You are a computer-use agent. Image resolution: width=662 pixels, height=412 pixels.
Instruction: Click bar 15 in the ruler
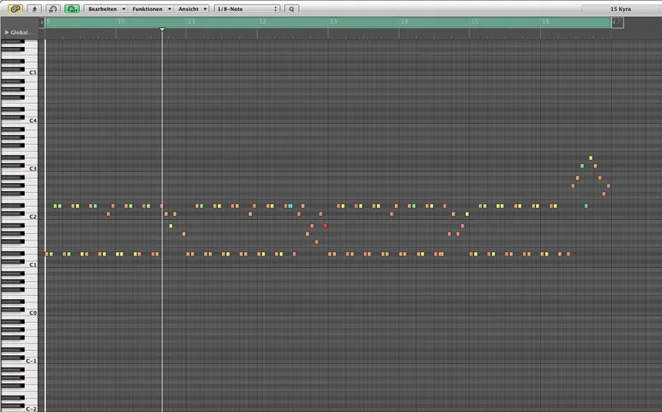pyautogui.click(x=475, y=21)
